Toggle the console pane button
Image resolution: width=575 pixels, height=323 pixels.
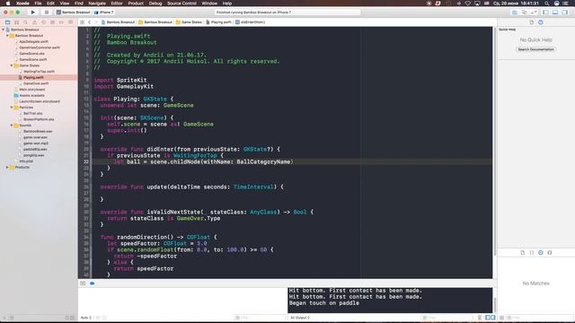(493, 318)
